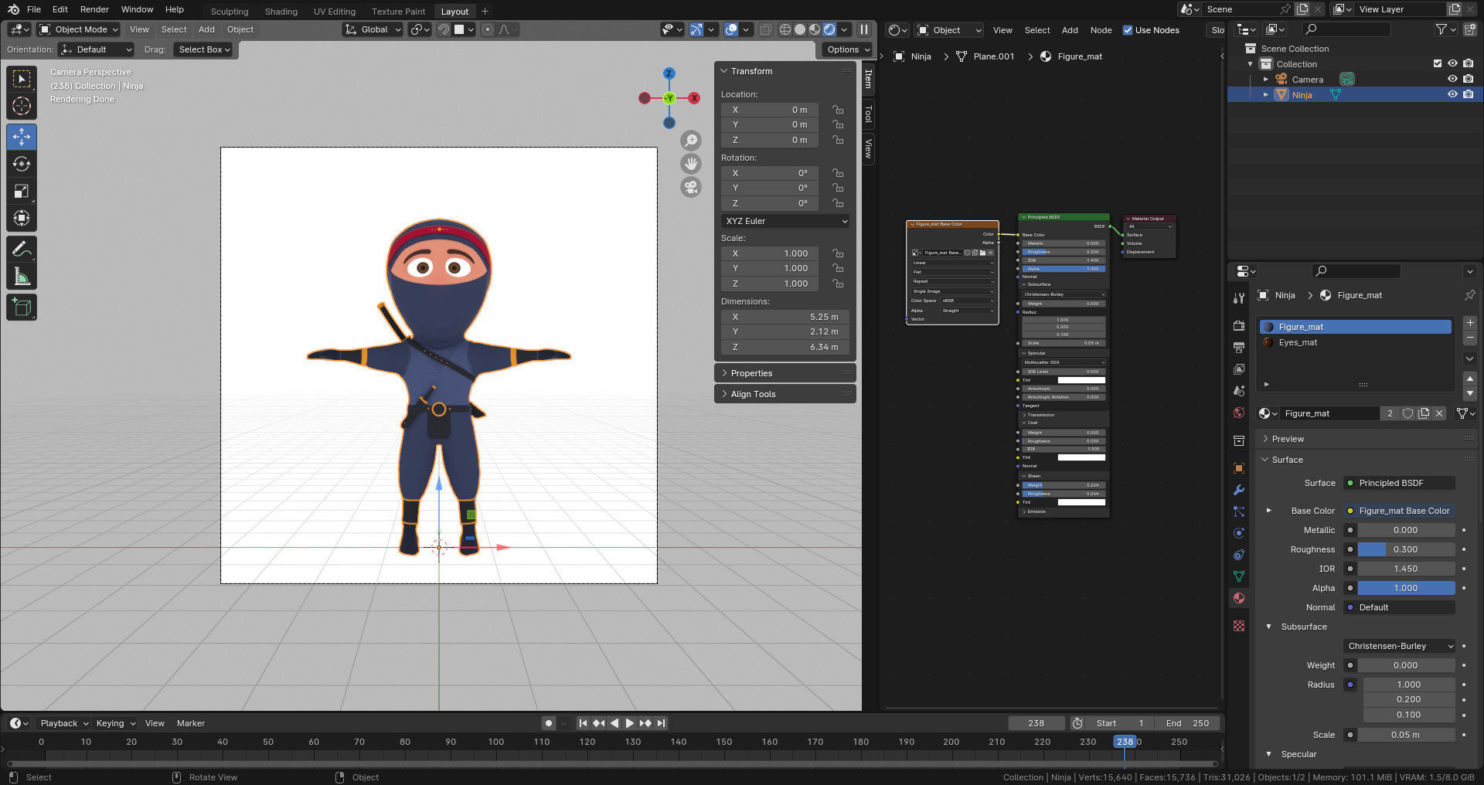Open the Keying menu in timeline

point(114,723)
